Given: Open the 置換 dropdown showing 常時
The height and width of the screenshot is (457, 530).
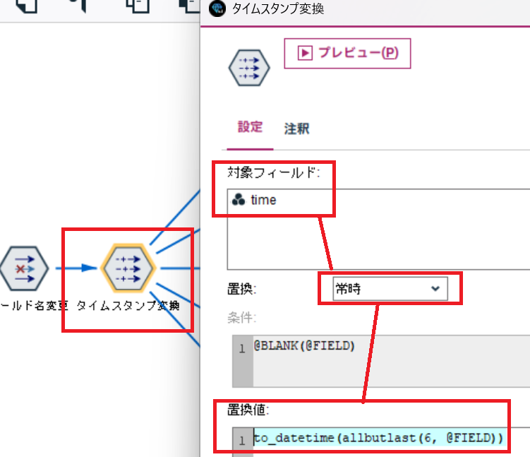Looking at the screenshot, I should point(390,289).
